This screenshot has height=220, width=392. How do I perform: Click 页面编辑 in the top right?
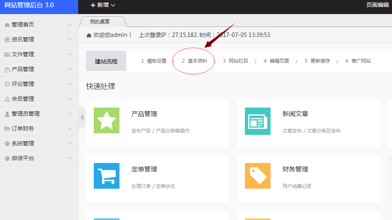click(377, 5)
